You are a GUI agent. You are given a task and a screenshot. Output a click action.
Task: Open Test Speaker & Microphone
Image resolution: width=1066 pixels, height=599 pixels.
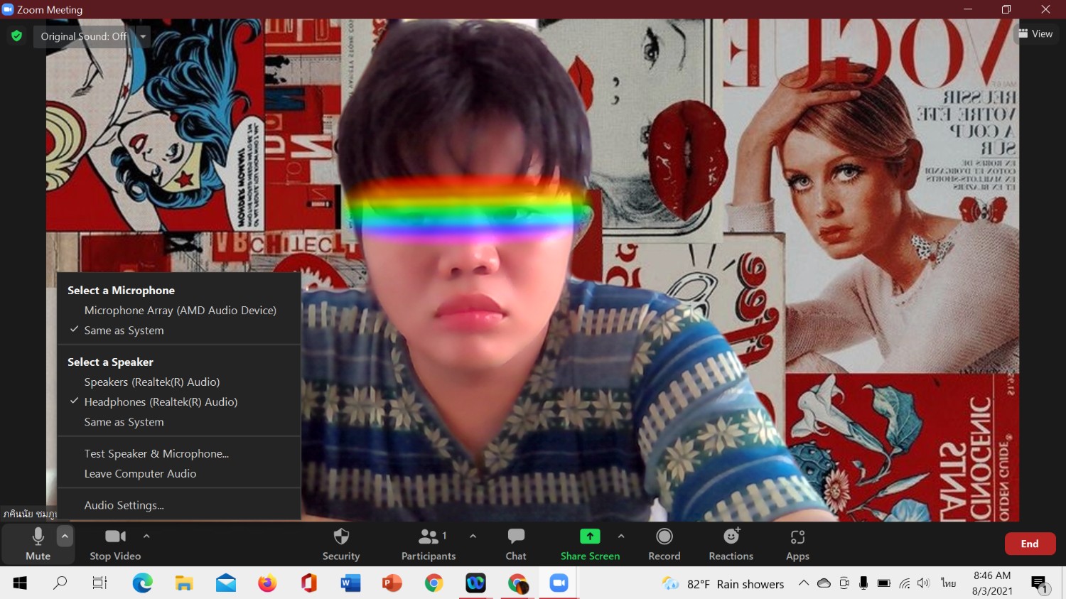[179, 453]
